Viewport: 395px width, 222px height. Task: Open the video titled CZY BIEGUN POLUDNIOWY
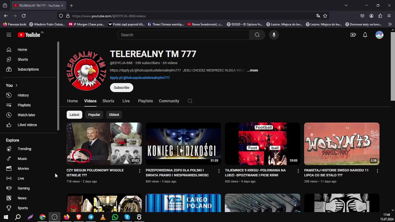tap(95, 173)
